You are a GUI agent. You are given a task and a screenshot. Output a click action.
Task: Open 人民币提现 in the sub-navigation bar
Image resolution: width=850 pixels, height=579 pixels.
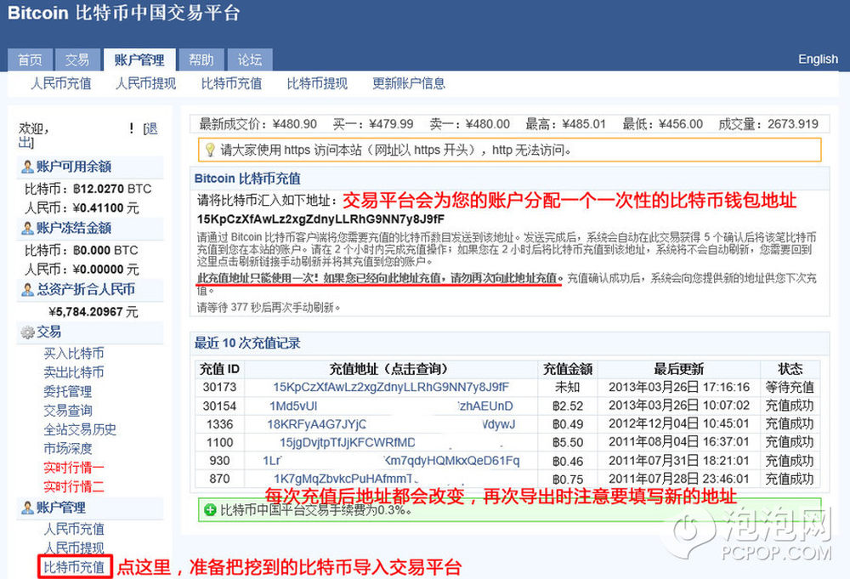pos(146,83)
